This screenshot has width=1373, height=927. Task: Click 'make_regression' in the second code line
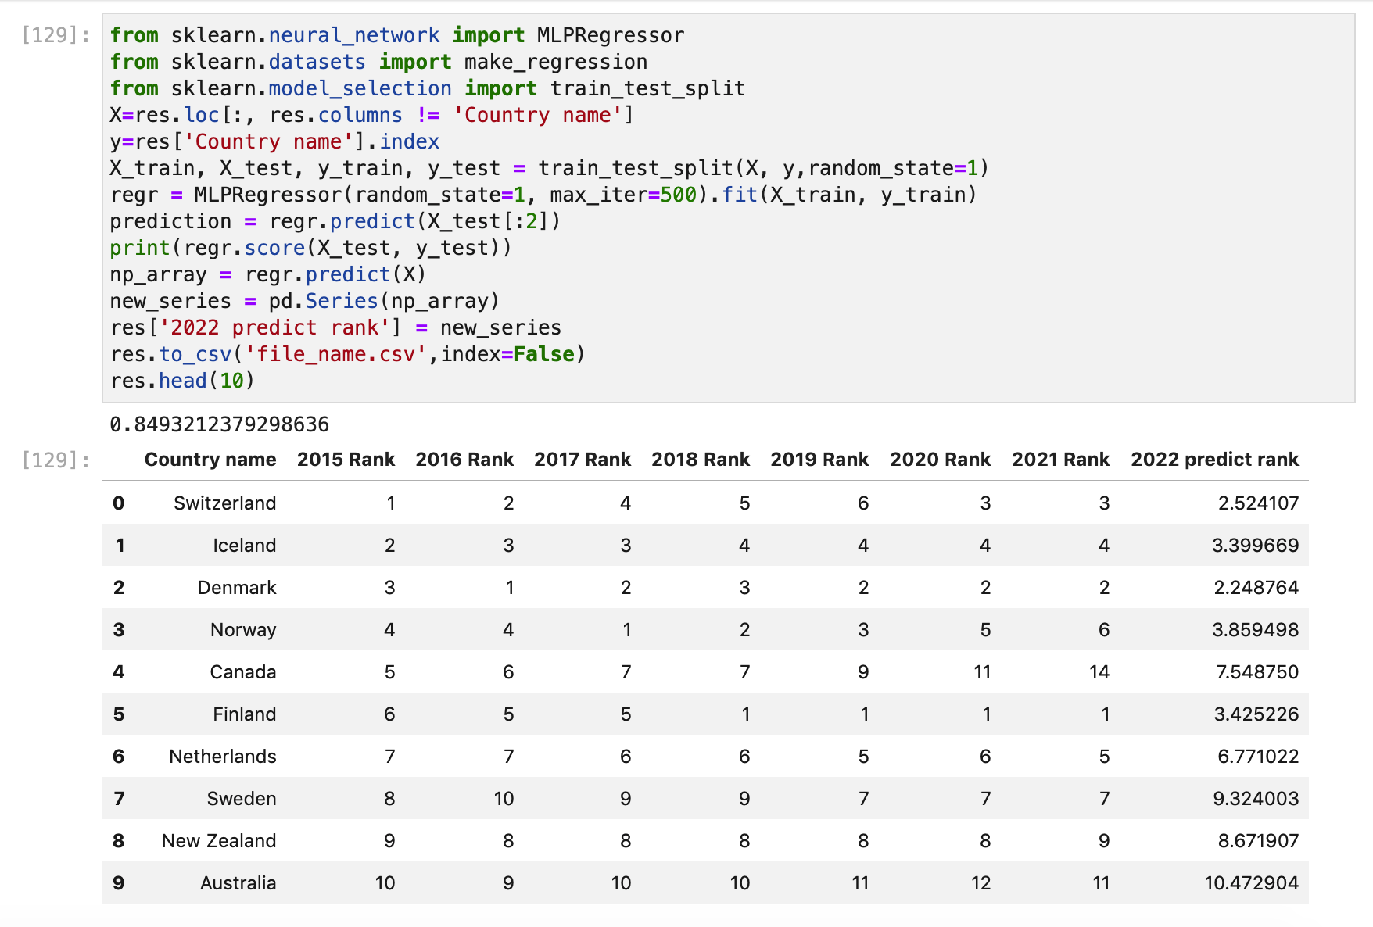(556, 62)
